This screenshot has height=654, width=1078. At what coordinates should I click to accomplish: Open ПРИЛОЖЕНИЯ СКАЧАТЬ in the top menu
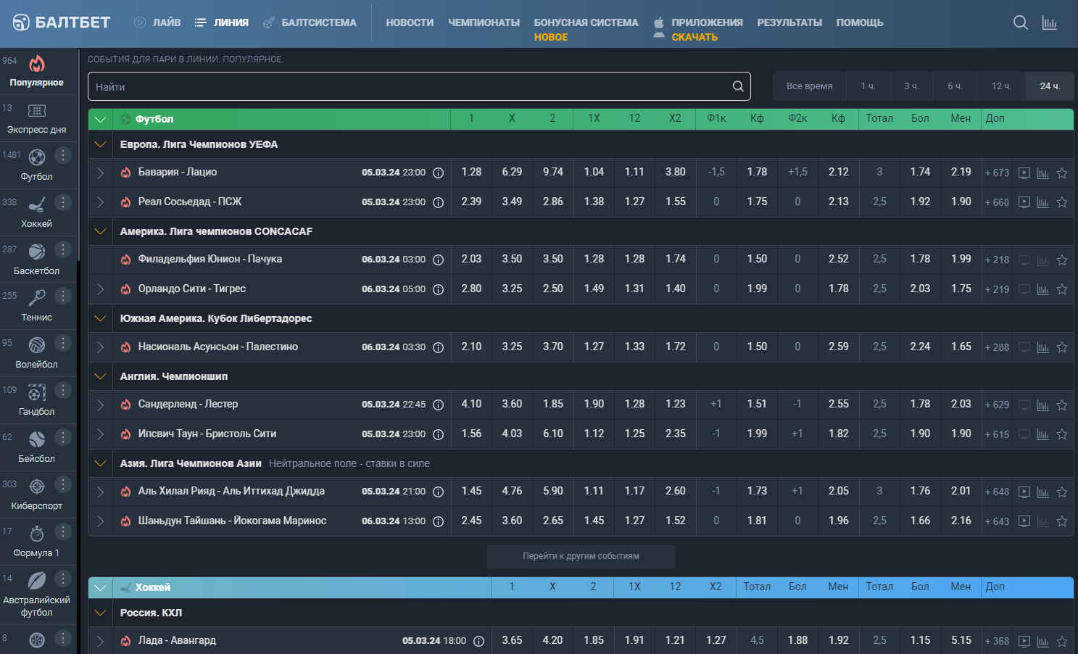[x=697, y=29]
